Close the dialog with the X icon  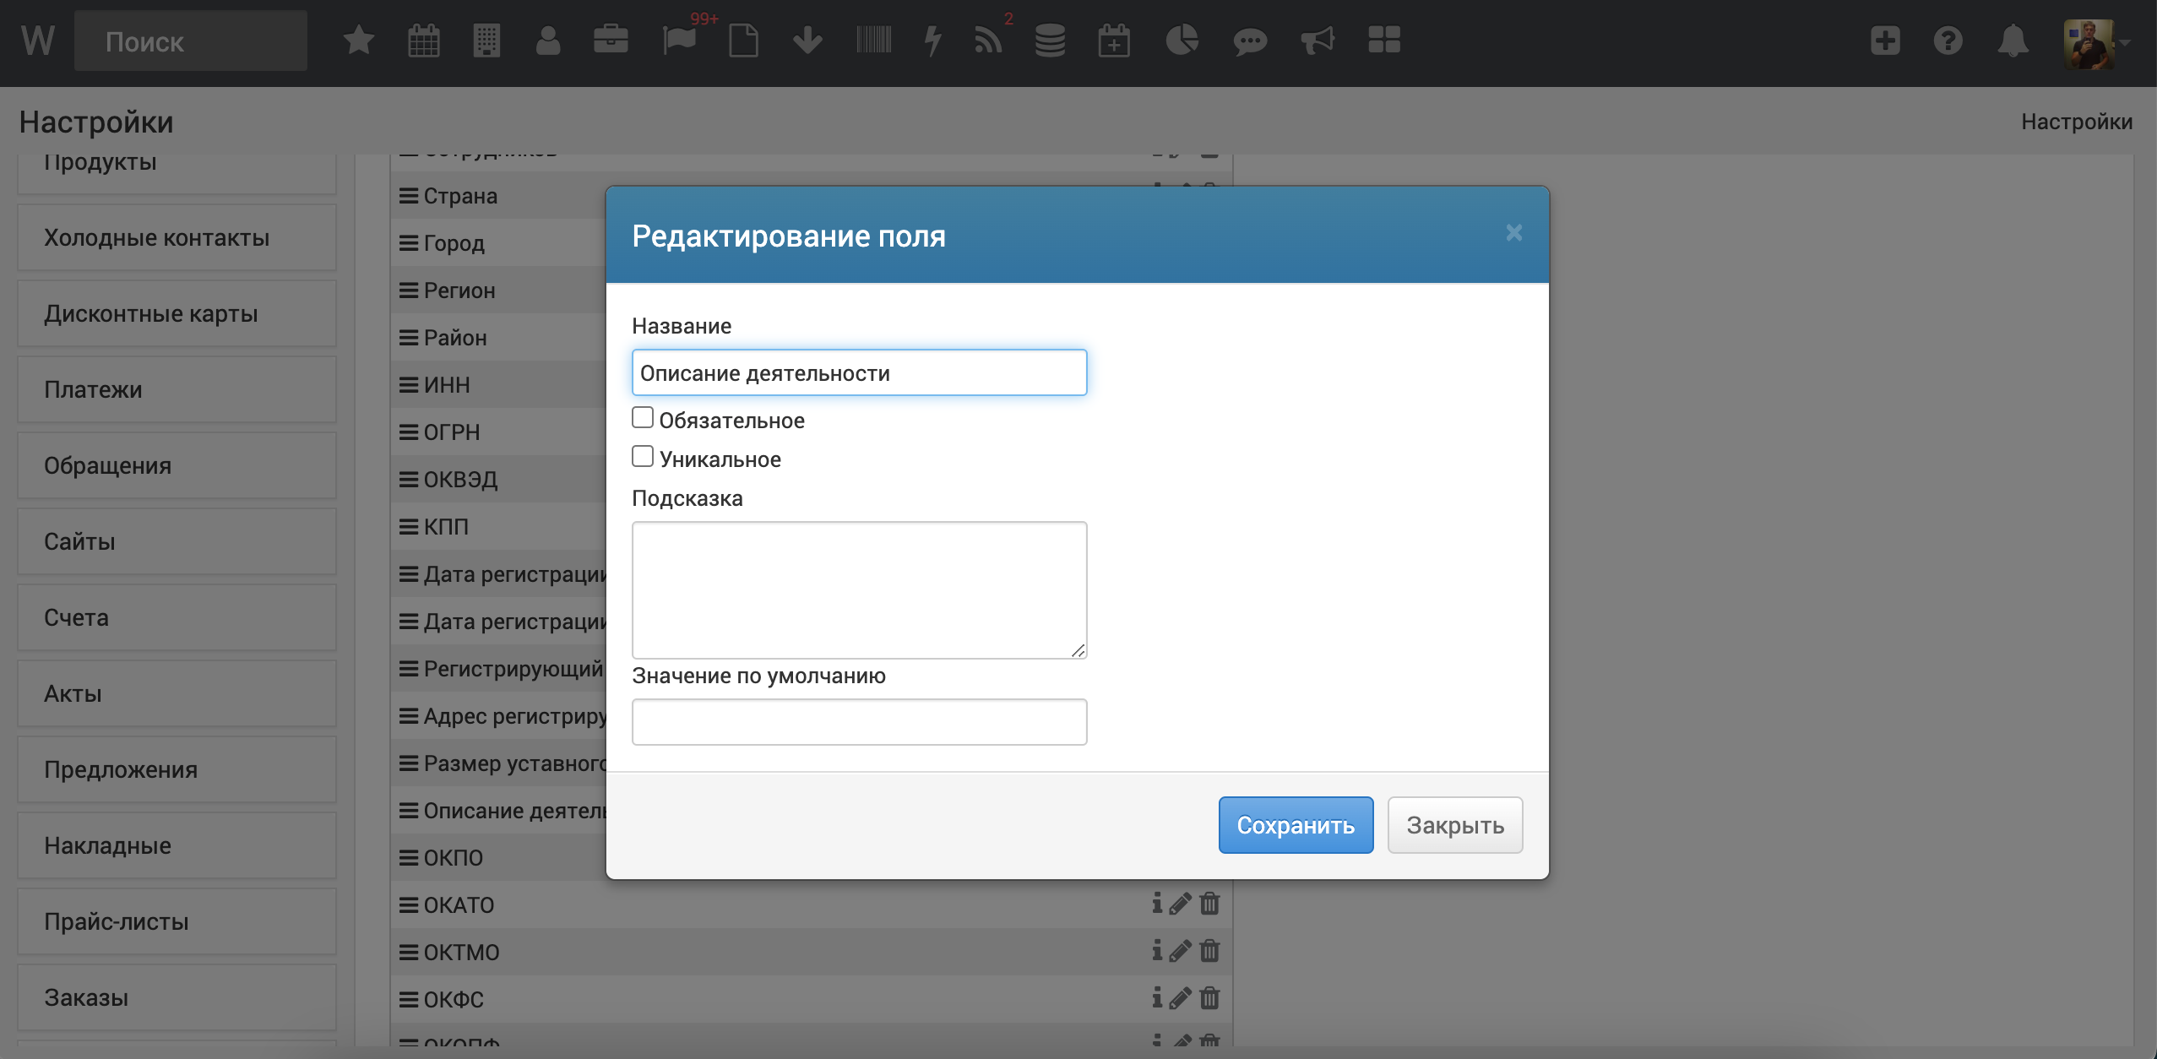[1513, 232]
